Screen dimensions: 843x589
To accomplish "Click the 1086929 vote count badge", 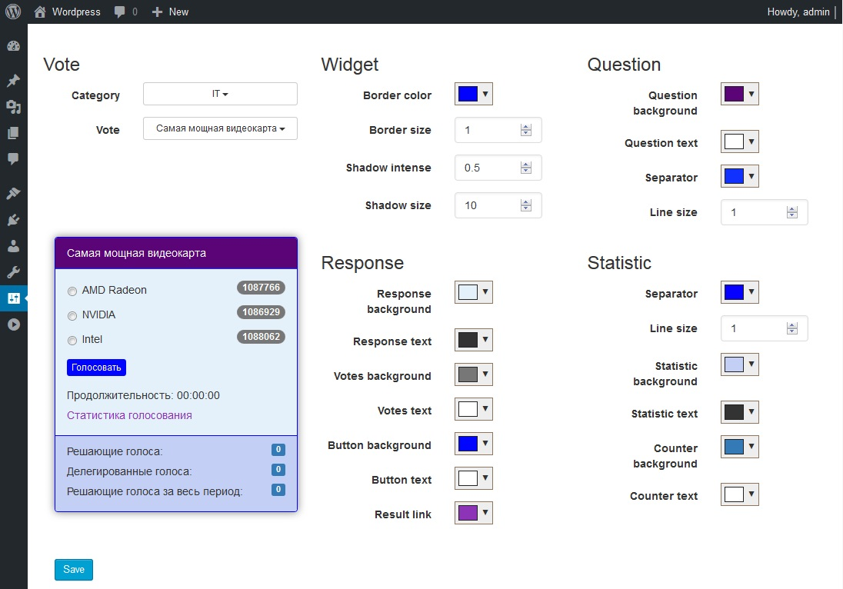I will click(x=261, y=312).
